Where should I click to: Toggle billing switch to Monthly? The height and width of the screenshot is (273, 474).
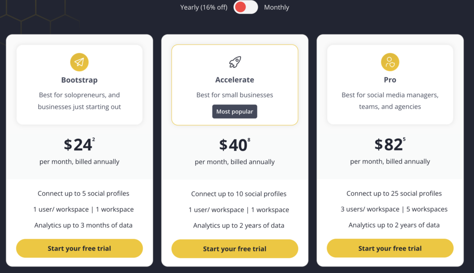click(245, 7)
